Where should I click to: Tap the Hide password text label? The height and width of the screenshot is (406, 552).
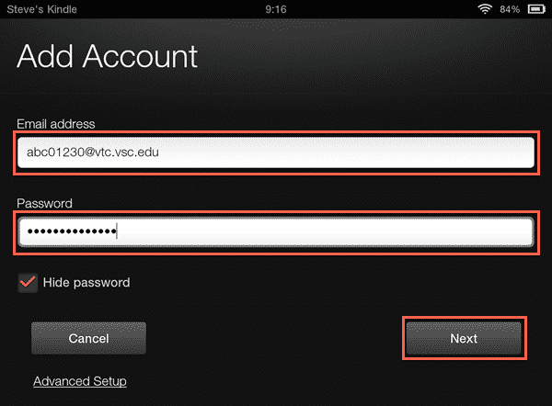click(x=86, y=283)
